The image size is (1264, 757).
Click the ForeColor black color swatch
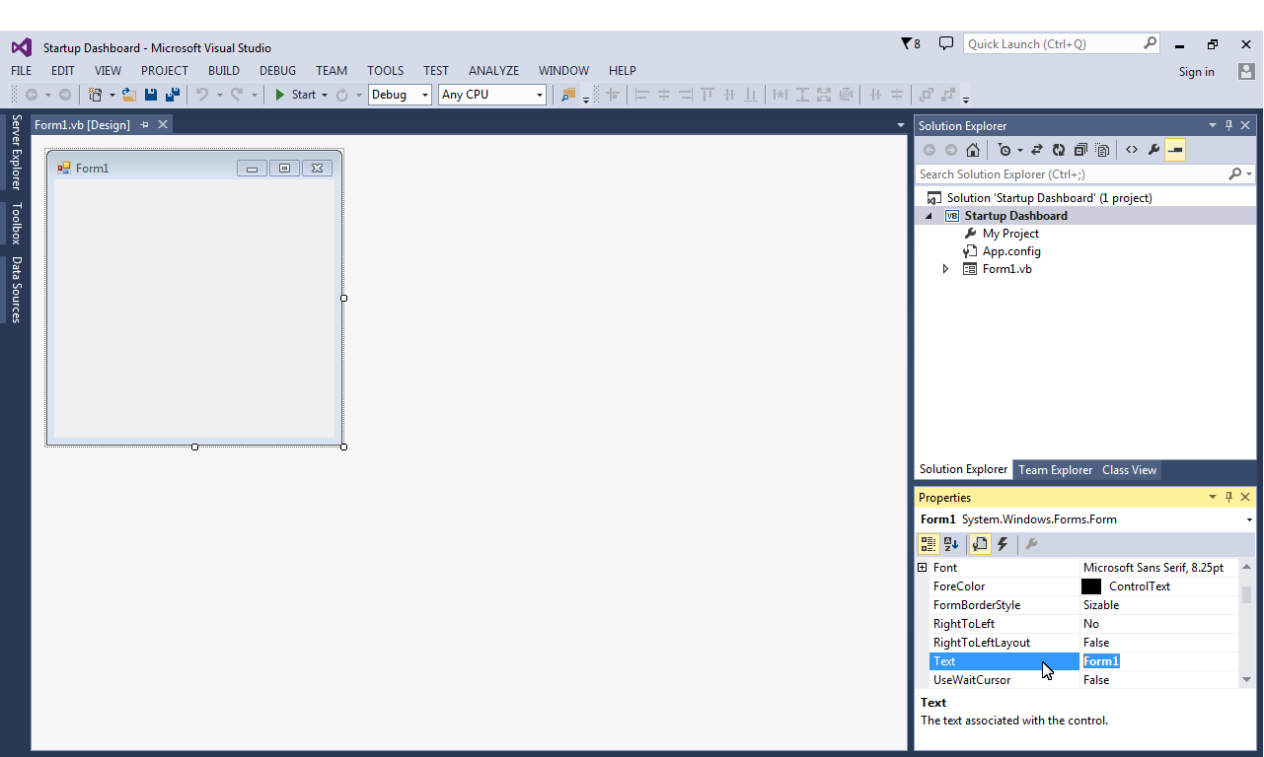pos(1091,586)
